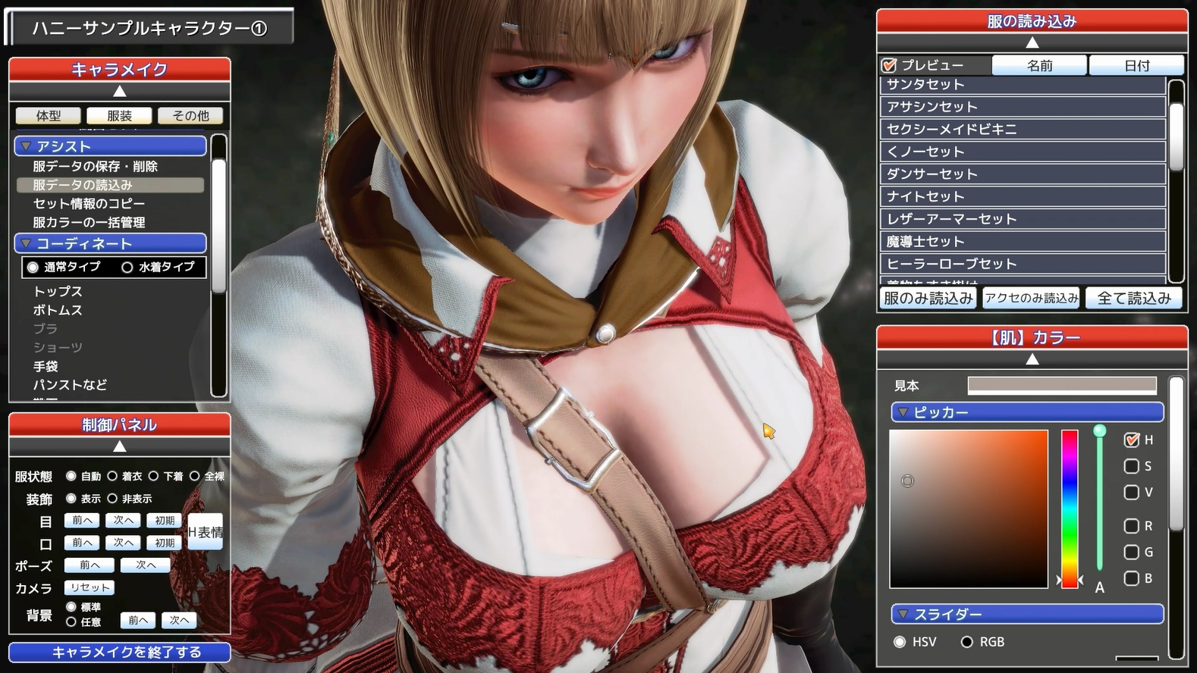Image resolution: width=1197 pixels, height=673 pixels.
Task: Click the H表情 button
Action: coord(206,532)
